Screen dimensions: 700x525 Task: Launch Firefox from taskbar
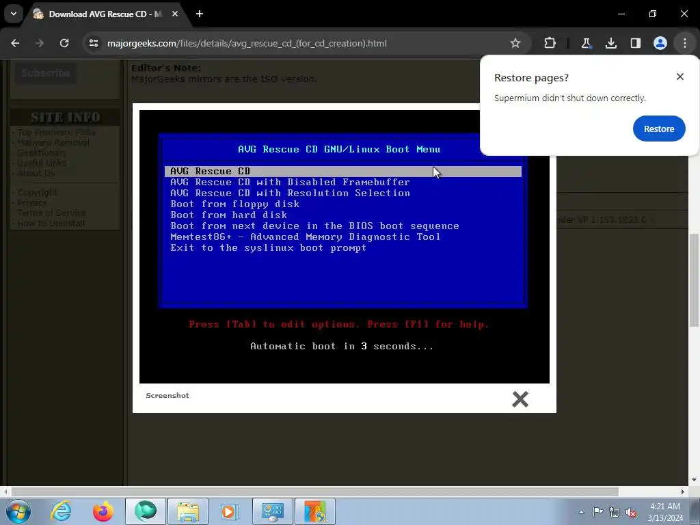pyautogui.click(x=103, y=511)
